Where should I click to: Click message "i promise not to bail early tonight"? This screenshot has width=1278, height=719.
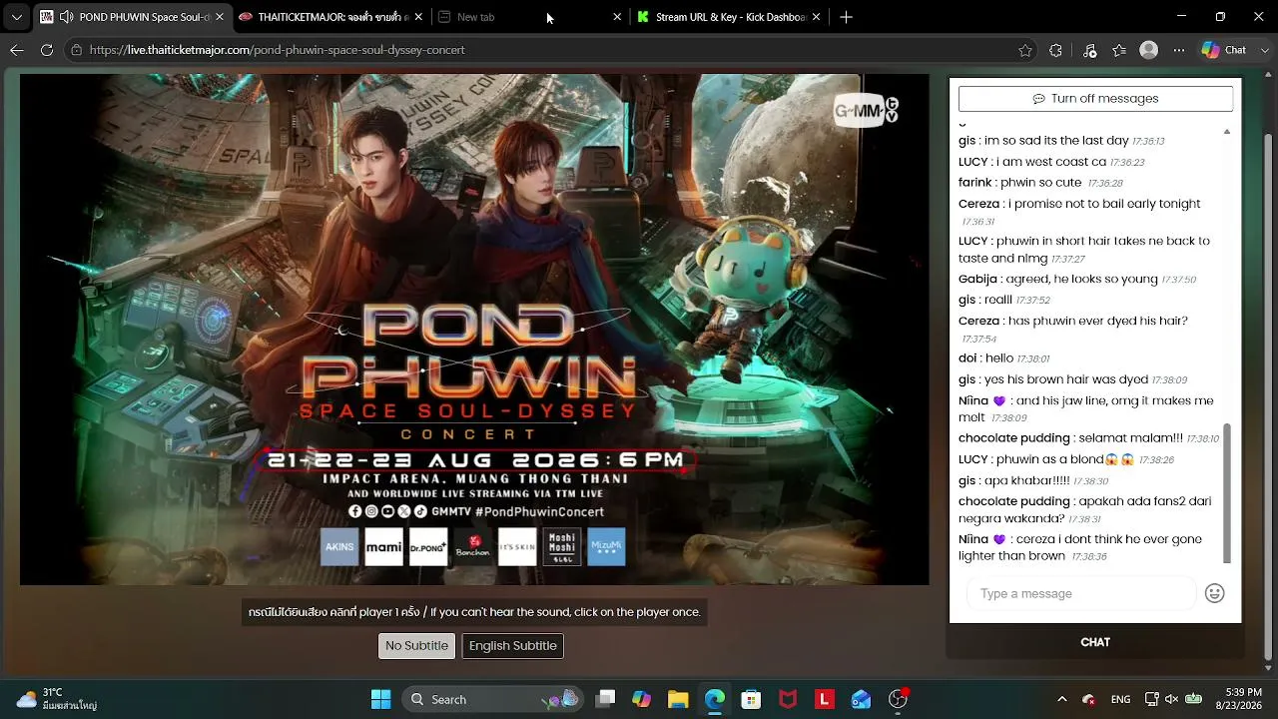[1104, 204]
